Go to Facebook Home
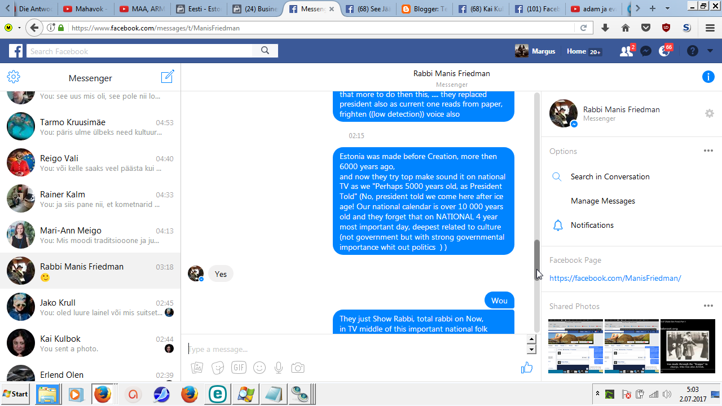 click(x=576, y=51)
